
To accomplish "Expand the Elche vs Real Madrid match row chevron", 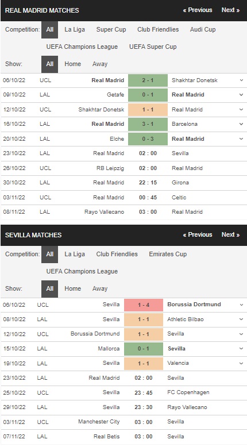I will tap(241, 139).
